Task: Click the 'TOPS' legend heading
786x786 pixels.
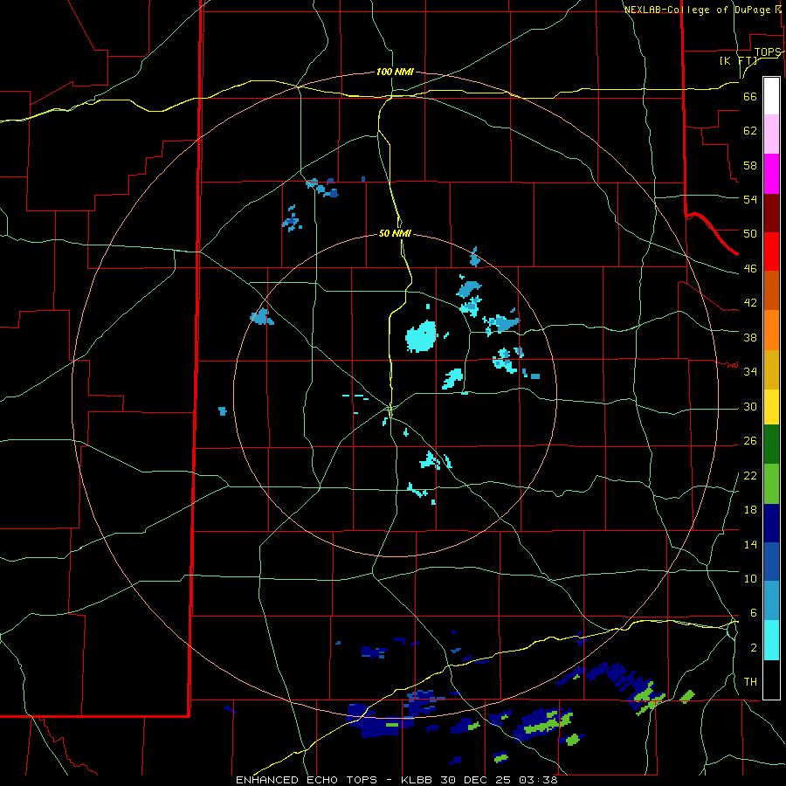Action: click(767, 52)
